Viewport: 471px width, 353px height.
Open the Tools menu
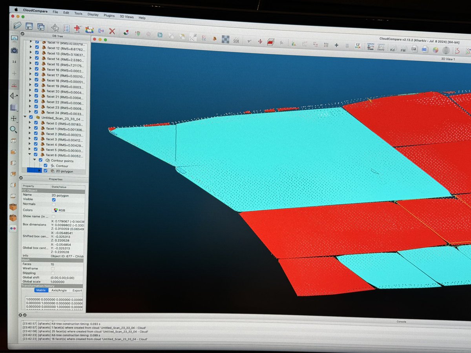[78, 13]
